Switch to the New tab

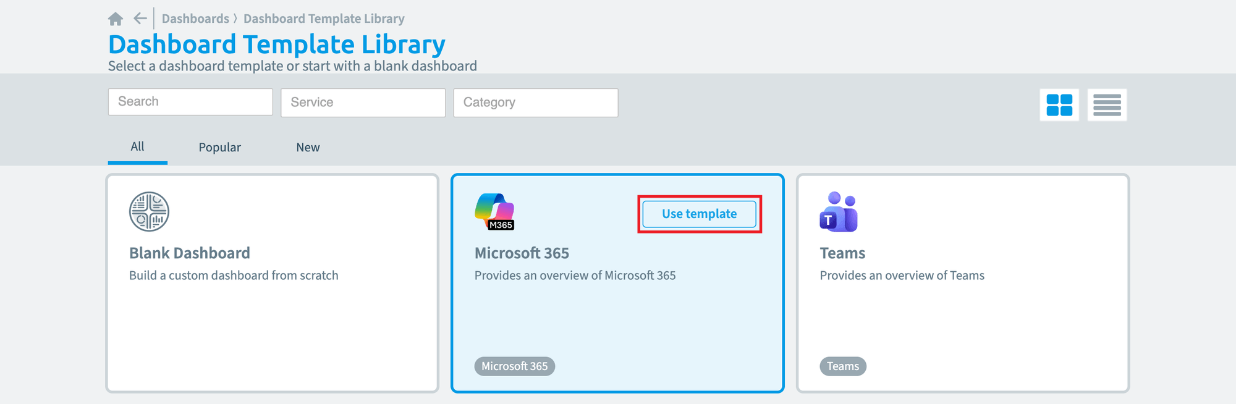pyautogui.click(x=308, y=147)
